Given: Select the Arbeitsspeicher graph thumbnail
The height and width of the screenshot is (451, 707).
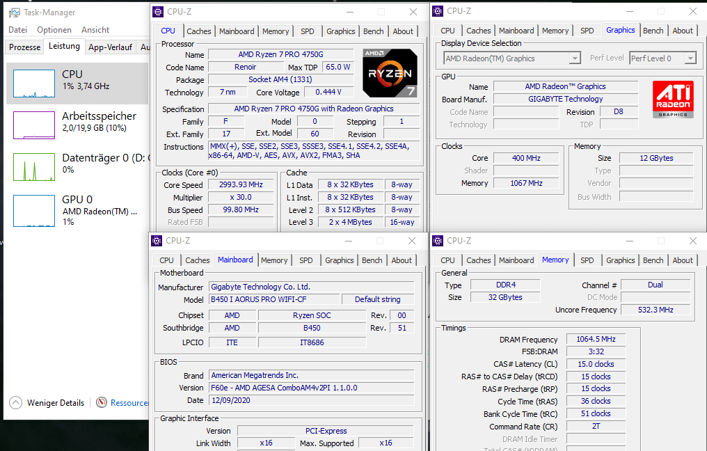Looking at the screenshot, I should click(x=34, y=125).
